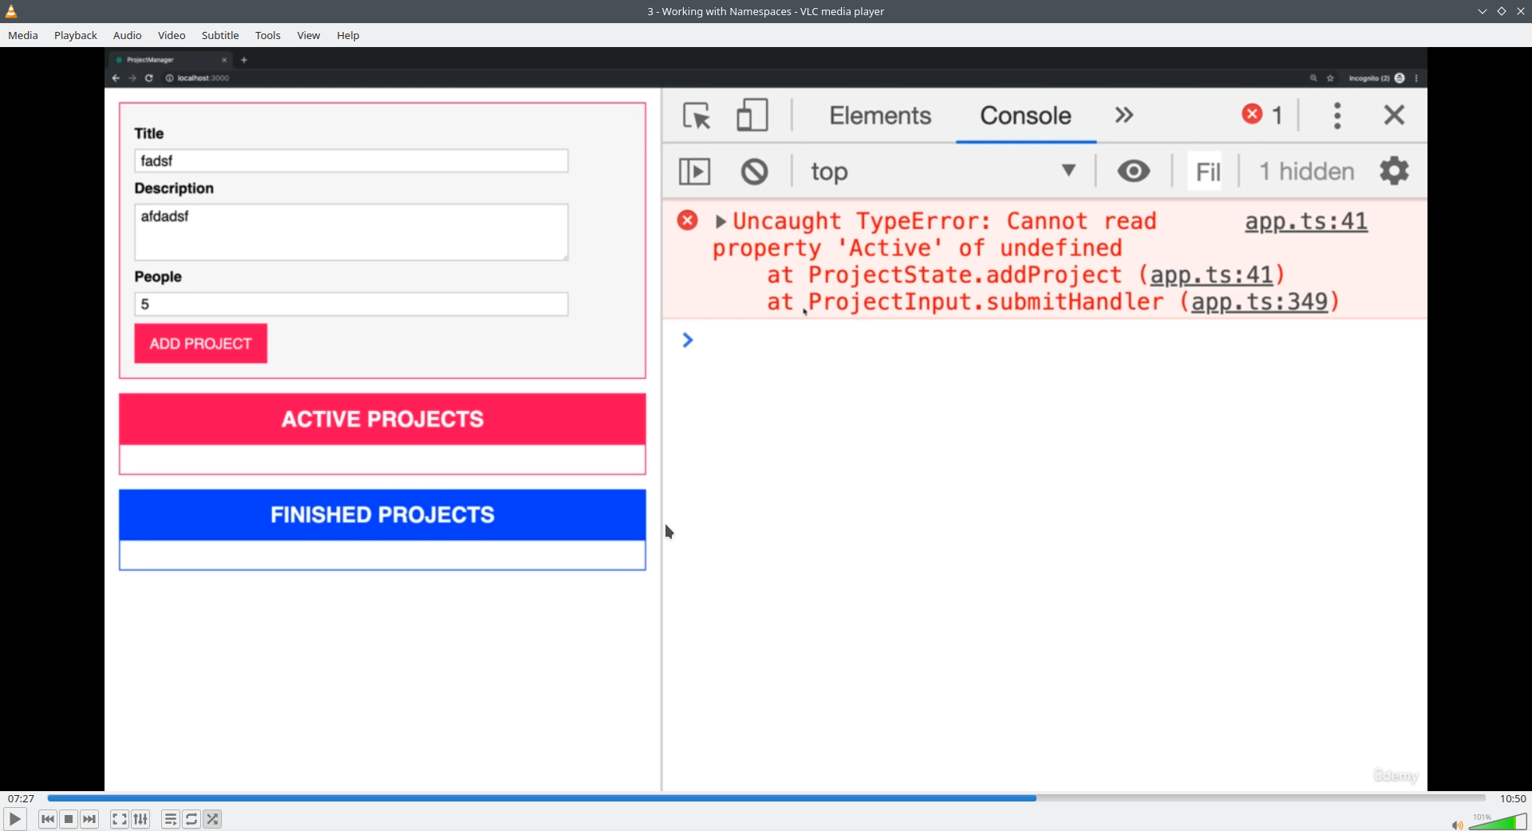Open the Help menu
This screenshot has width=1532, height=831.
(348, 35)
